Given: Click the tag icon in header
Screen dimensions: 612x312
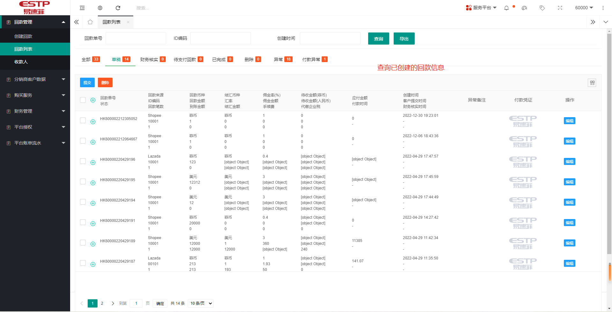Looking at the screenshot, I should coord(542,8).
